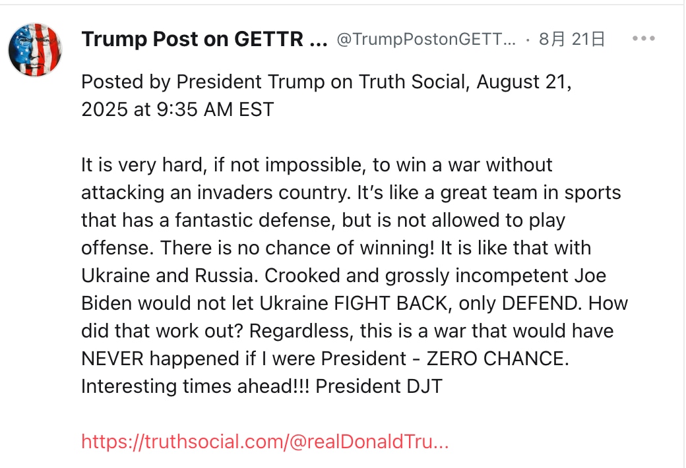
Task: Click "Interesting times ahead!!!" text
Action: 195,386
